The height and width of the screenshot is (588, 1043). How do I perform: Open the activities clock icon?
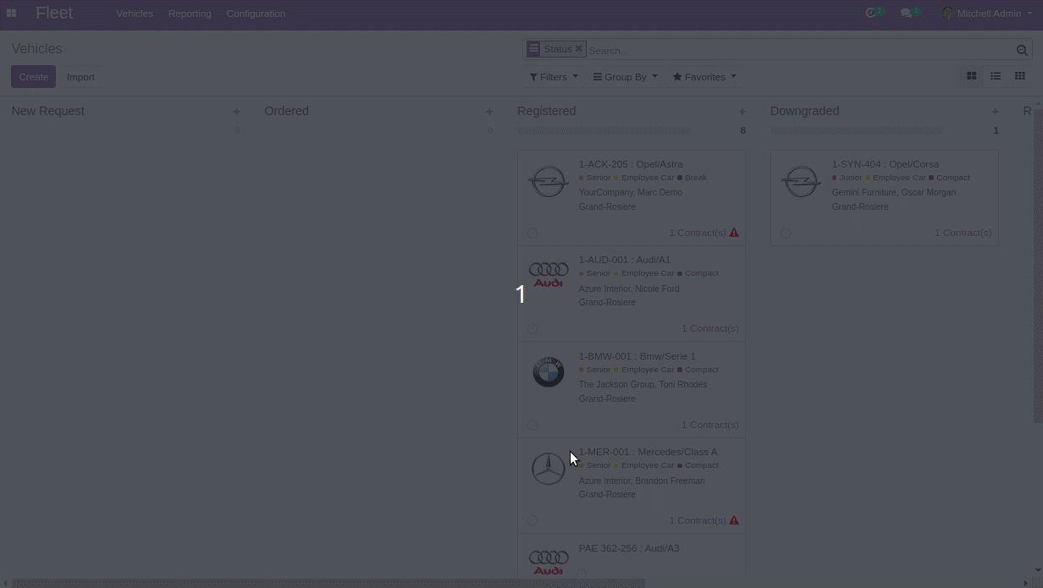(870, 14)
